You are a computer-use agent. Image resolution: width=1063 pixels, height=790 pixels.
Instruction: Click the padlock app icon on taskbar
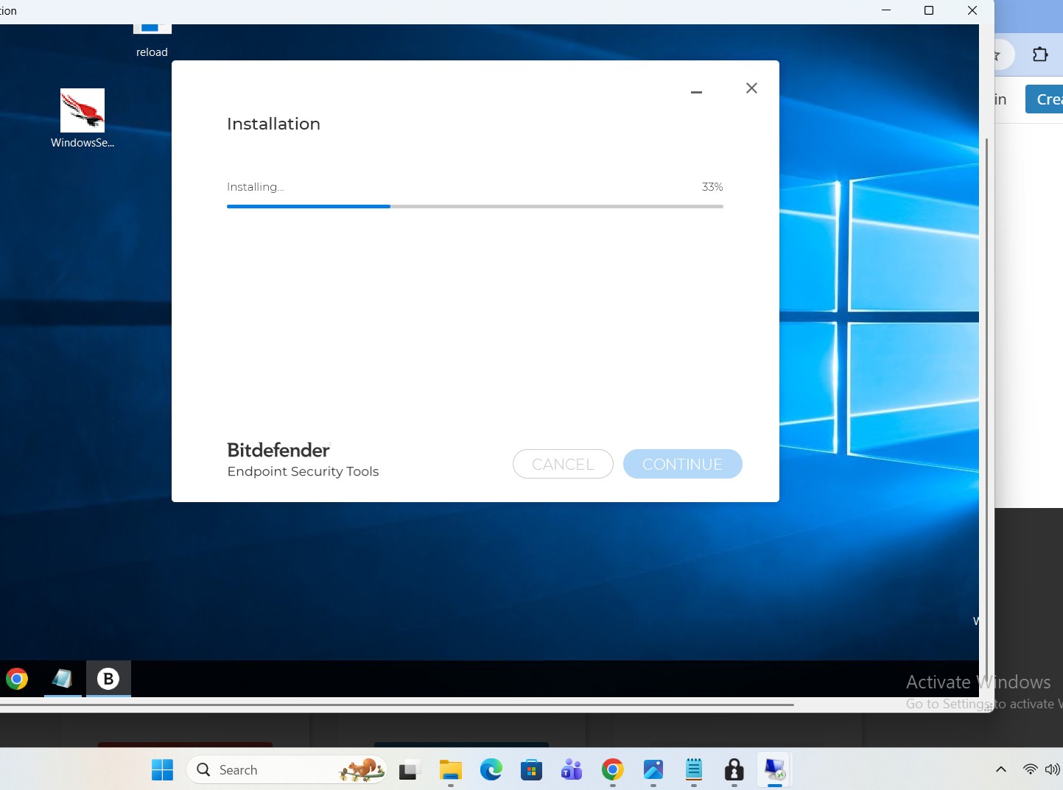pos(734,770)
